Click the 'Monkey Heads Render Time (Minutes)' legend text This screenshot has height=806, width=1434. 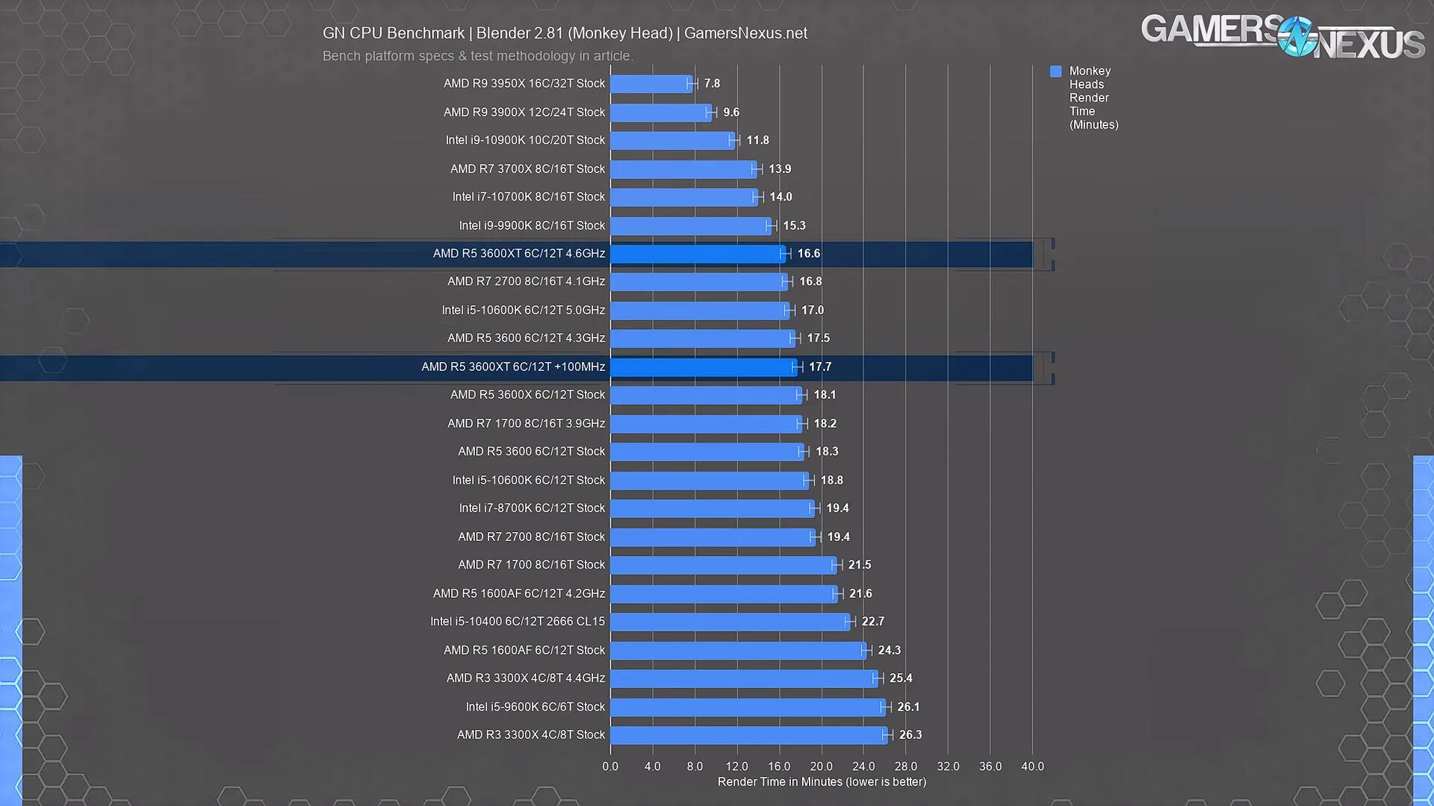[x=1093, y=98]
